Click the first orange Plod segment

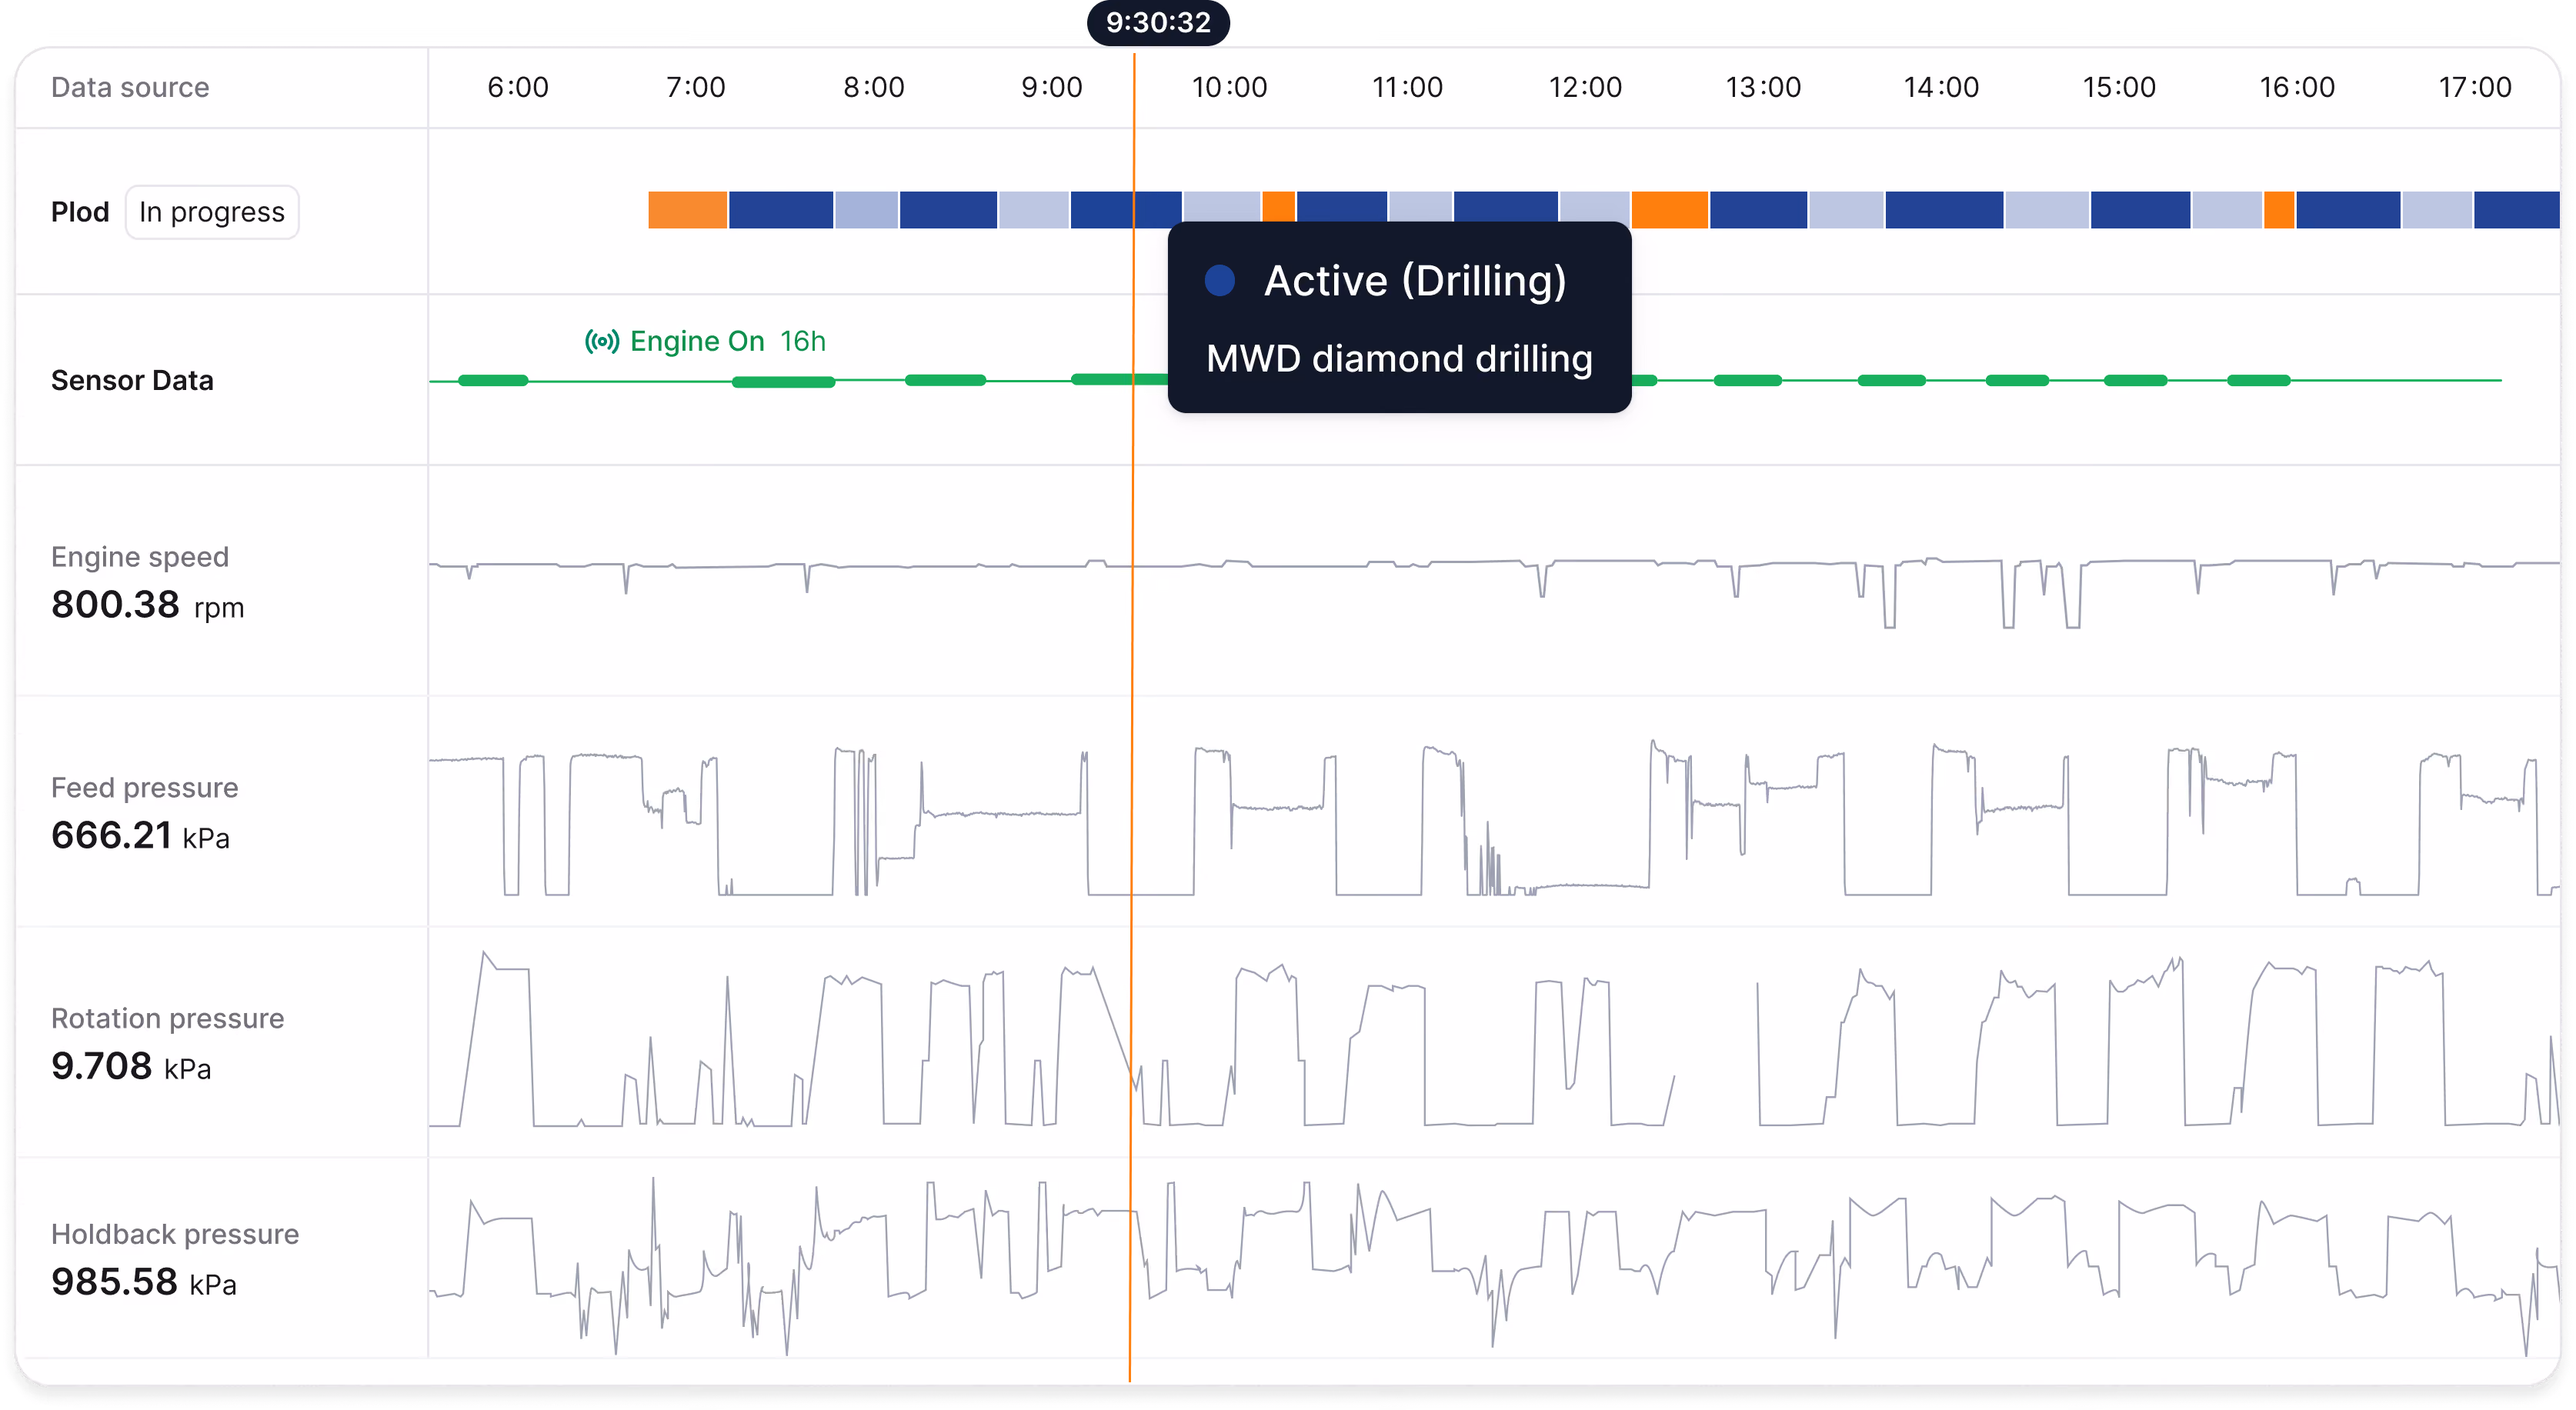[688, 210]
